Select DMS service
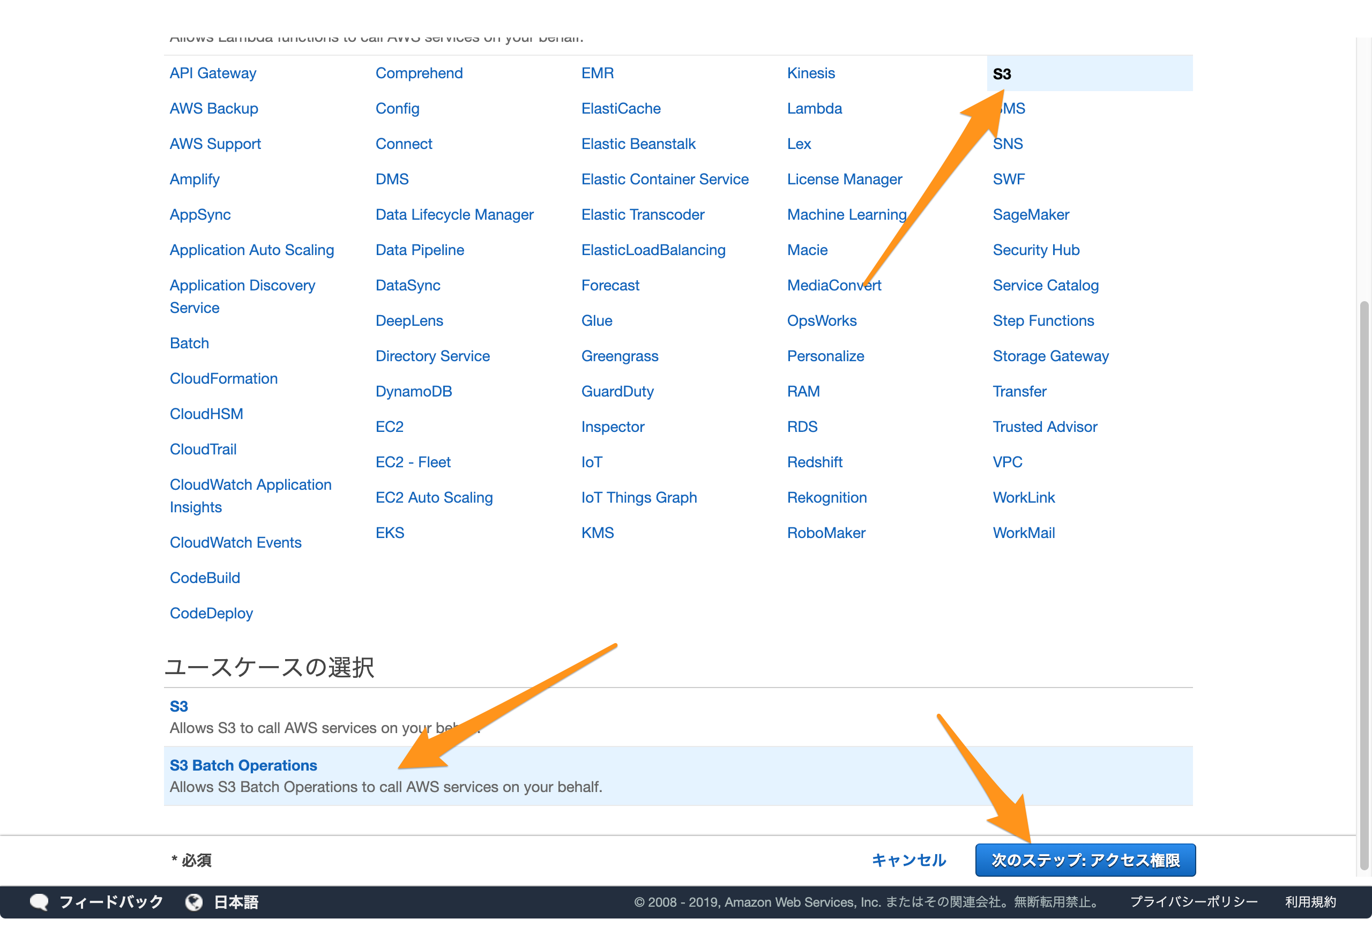 391,180
